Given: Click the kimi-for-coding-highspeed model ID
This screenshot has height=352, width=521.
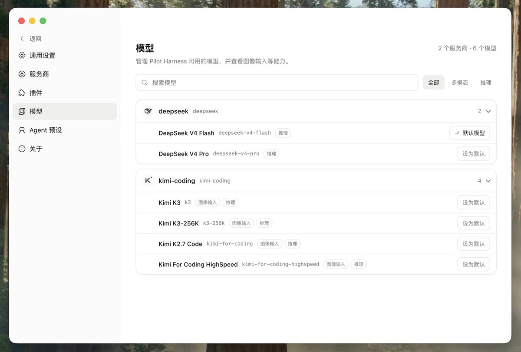Looking at the screenshot, I should click(280, 264).
